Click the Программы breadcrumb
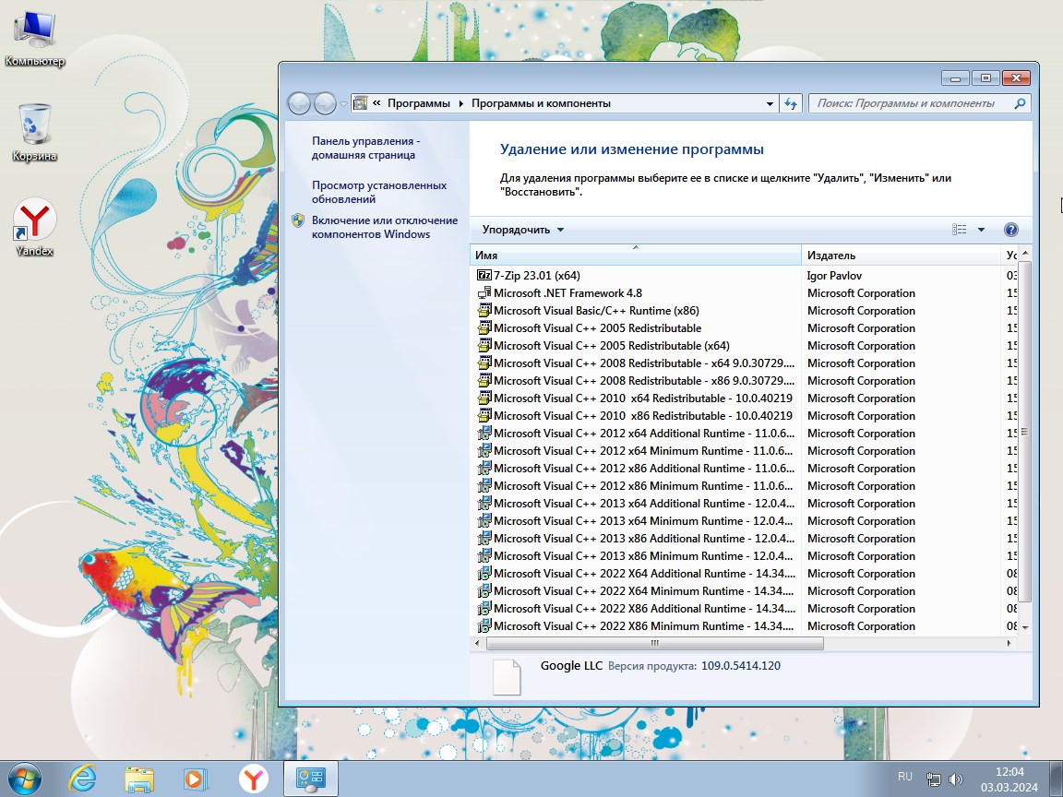 click(x=418, y=103)
